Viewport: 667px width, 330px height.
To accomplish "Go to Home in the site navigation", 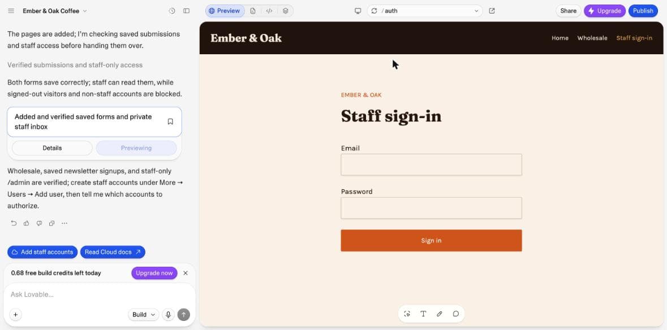I will click(560, 38).
